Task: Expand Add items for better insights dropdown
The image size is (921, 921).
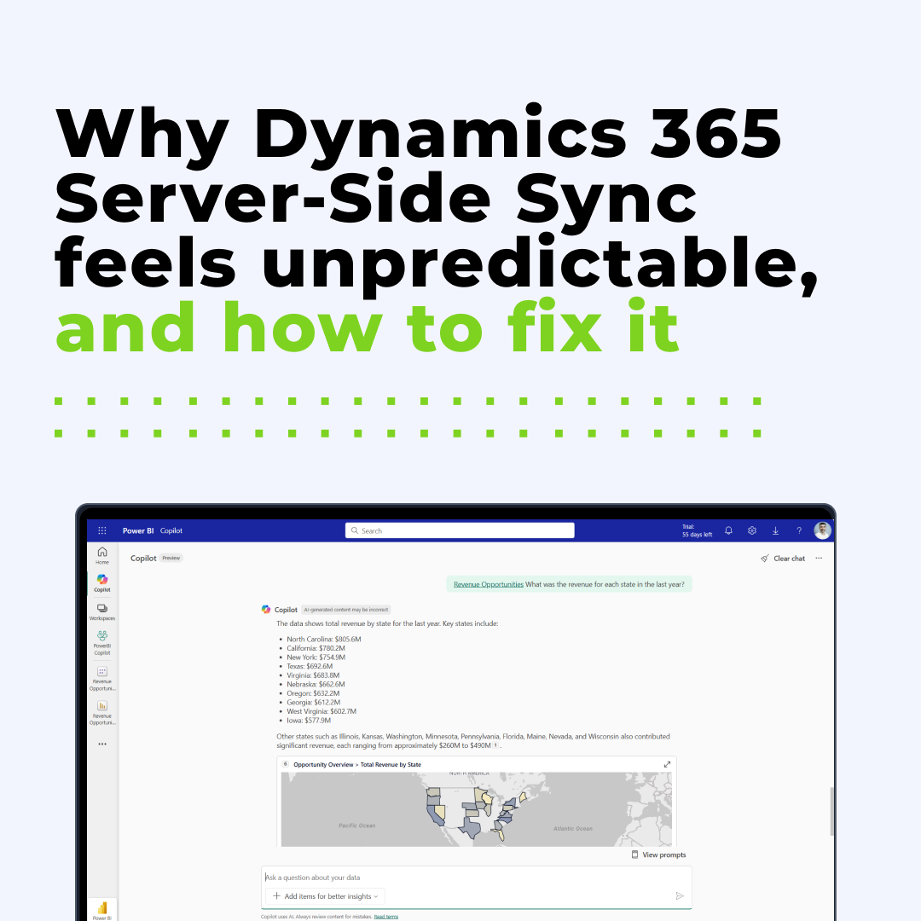Action: pyautogui.click(x=325, y=896)
